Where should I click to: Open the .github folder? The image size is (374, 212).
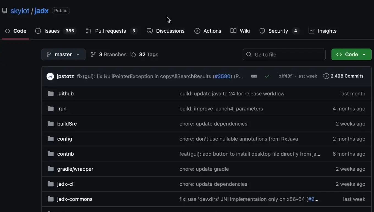tap(65, 94)
